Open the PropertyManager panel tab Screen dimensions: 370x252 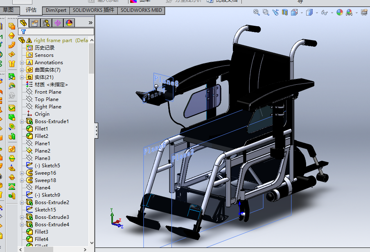tap(35, 23)
